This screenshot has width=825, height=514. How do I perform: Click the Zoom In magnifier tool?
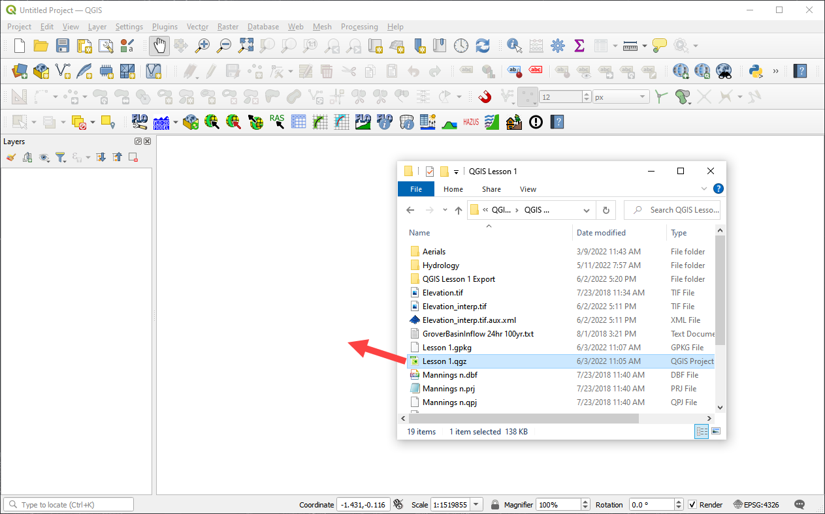(x=203, y=46)
